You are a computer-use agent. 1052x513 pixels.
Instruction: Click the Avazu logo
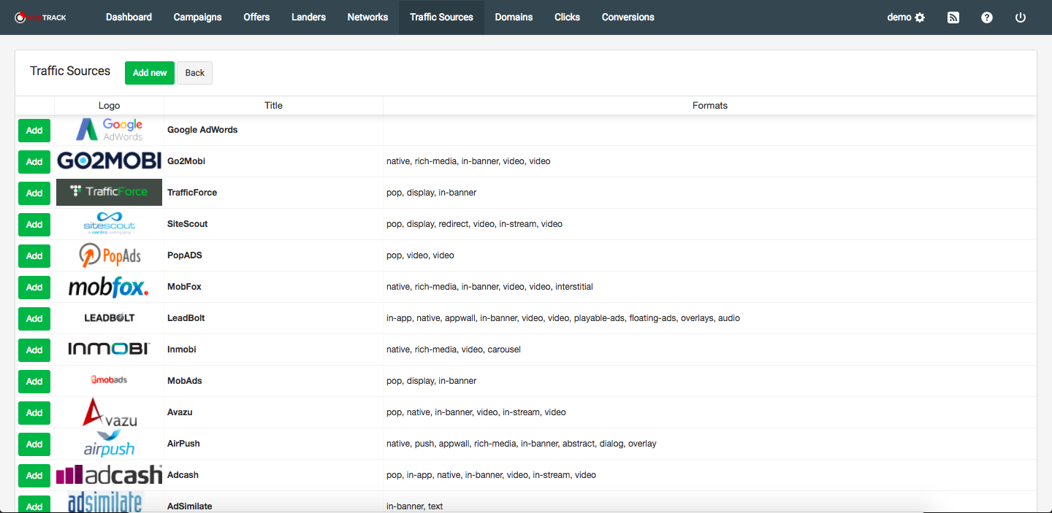pyautogui.click(x=109, y=412)
